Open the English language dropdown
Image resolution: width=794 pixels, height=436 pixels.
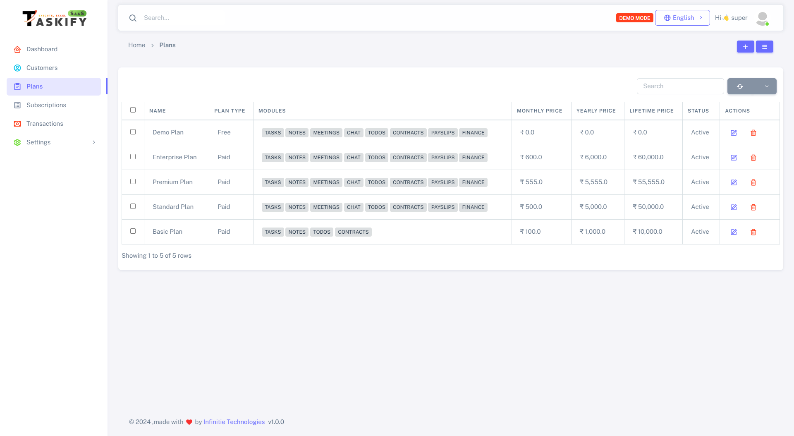click(x=682, y=18)
